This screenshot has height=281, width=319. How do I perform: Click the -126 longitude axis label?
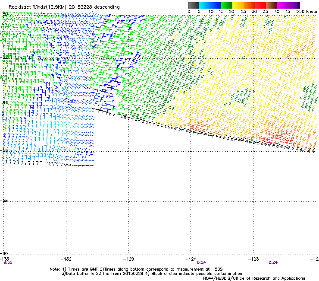pyautogui.click(x=191, y=259)
